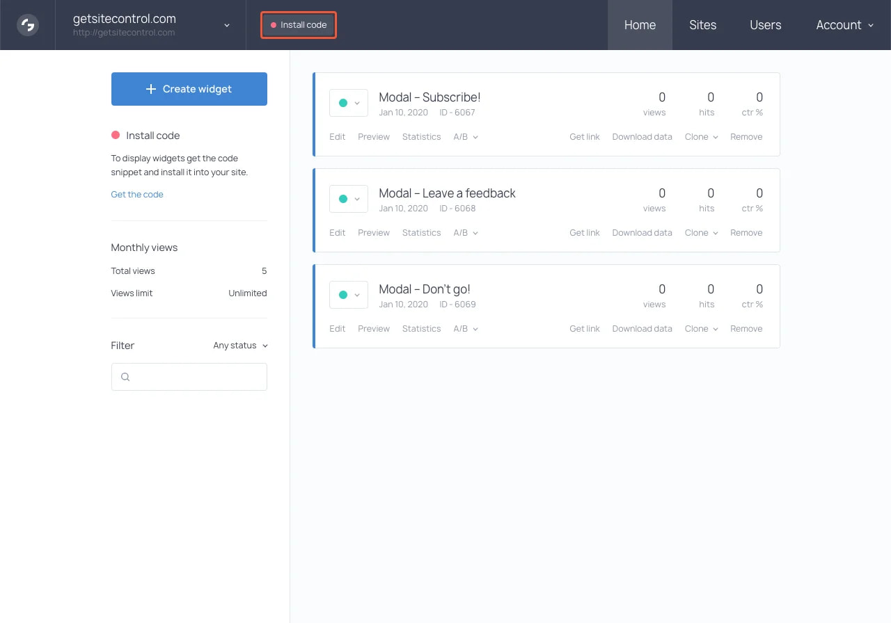Expand Clone menu for Modal – Leave a feedback
The image size is (891, 623).
click(x=702, y=233)
